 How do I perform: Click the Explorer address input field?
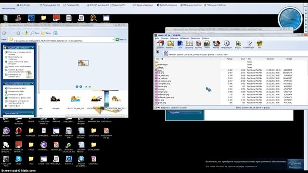pos(61,39)
